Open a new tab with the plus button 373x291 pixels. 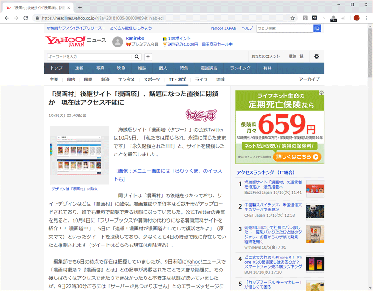pyautogui.click(x=80, y=8)
